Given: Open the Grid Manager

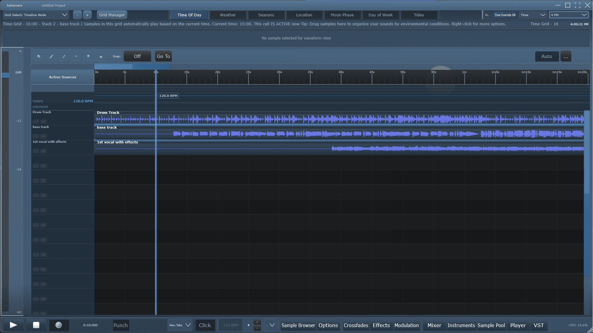Looking at the screenshot, I should click(112, 15).
